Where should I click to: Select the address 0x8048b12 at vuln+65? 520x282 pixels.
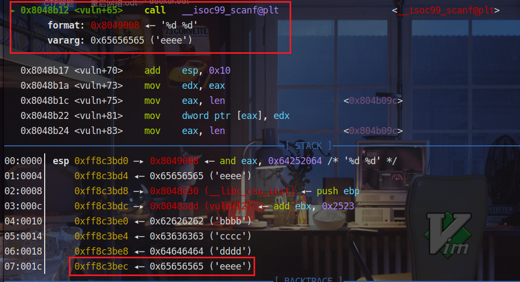coord(45,10)
